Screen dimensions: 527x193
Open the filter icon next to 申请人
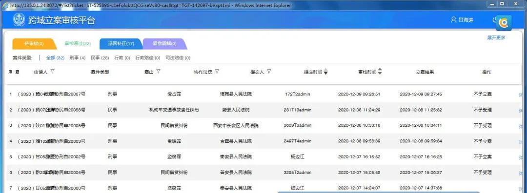[x=52, y=72]
